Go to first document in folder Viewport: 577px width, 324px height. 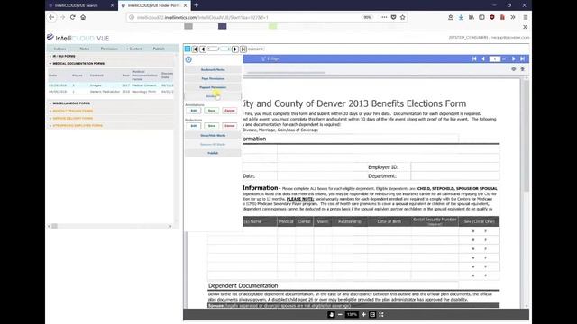[x=195, y=49]
